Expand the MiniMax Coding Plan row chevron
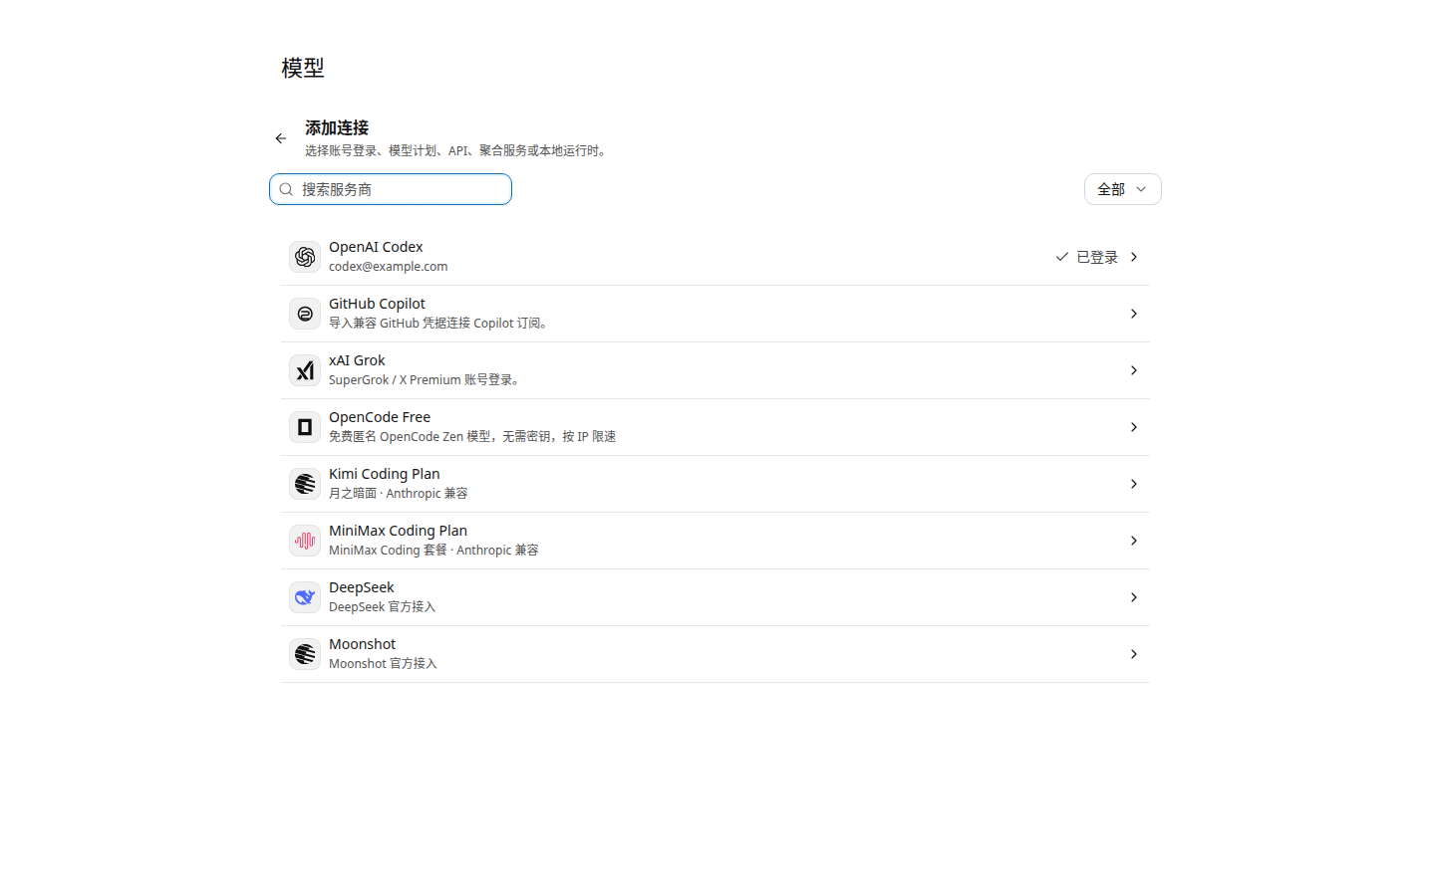This screenshot has height=896, width=1435. click(x=1134, y=541)
